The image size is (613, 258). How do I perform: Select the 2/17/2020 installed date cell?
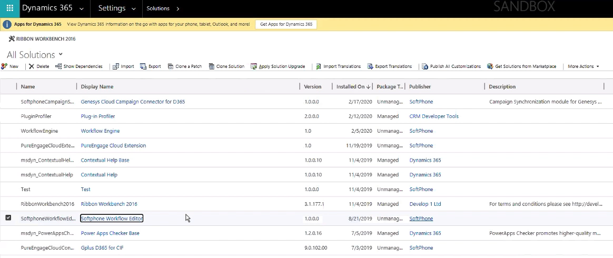361,102
